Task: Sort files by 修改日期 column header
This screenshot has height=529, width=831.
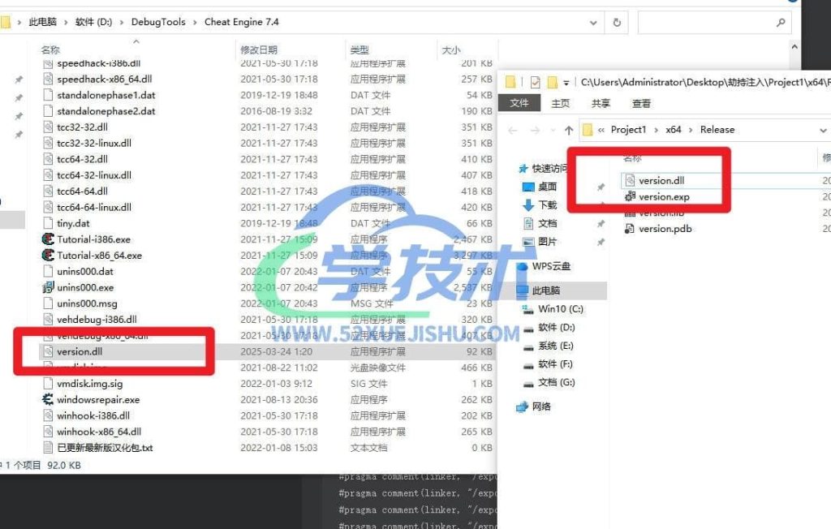Action: pos(259,50)
